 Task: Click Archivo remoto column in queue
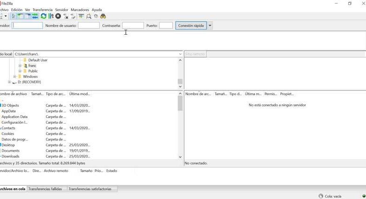click(x=56, y=171)
